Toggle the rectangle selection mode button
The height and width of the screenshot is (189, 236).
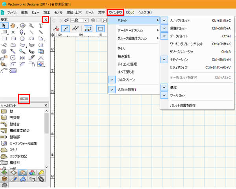tap(100, 28)
